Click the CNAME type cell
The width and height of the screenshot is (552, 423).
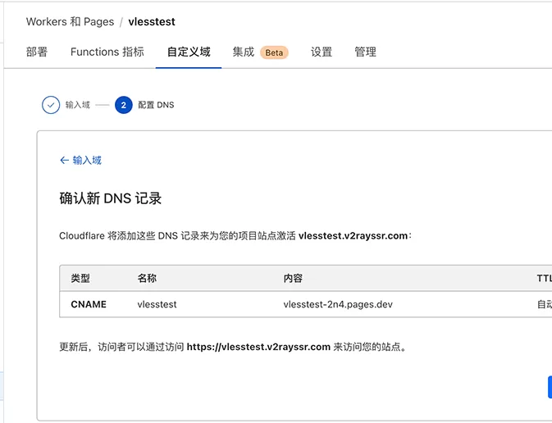point(89,304)
